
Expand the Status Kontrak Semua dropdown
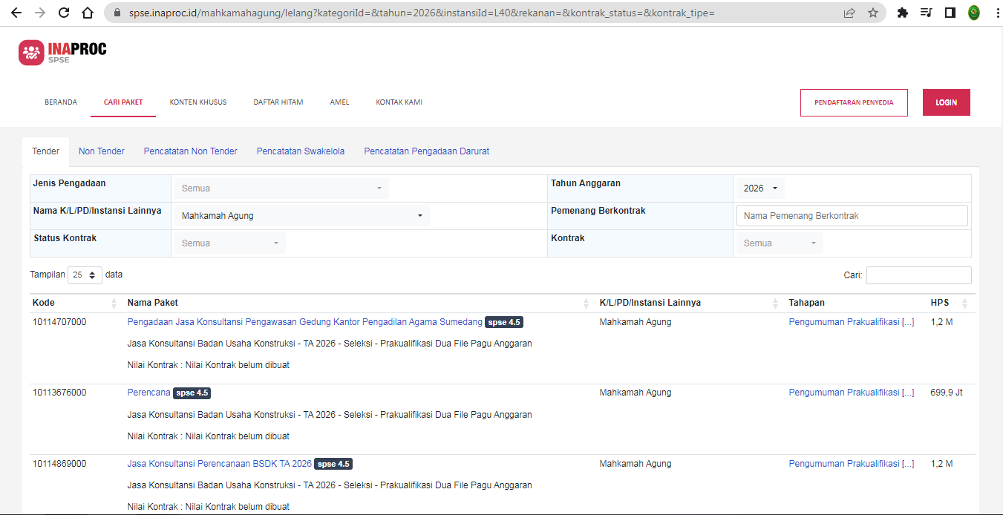coord(229,243)
